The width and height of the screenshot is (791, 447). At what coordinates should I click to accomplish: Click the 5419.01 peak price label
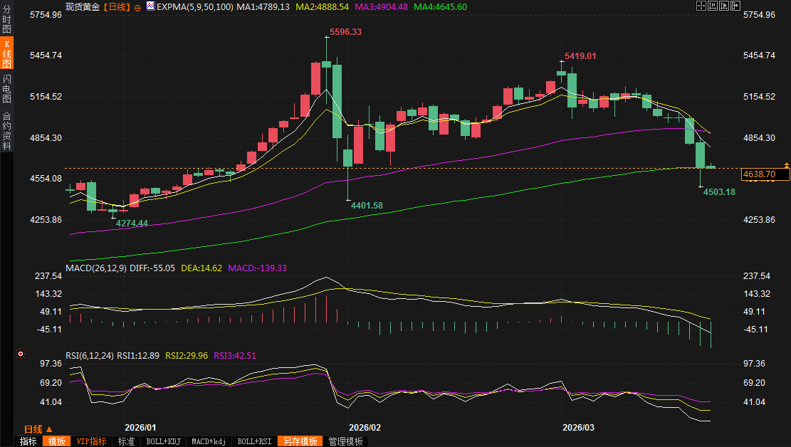[x=580, y=56]
